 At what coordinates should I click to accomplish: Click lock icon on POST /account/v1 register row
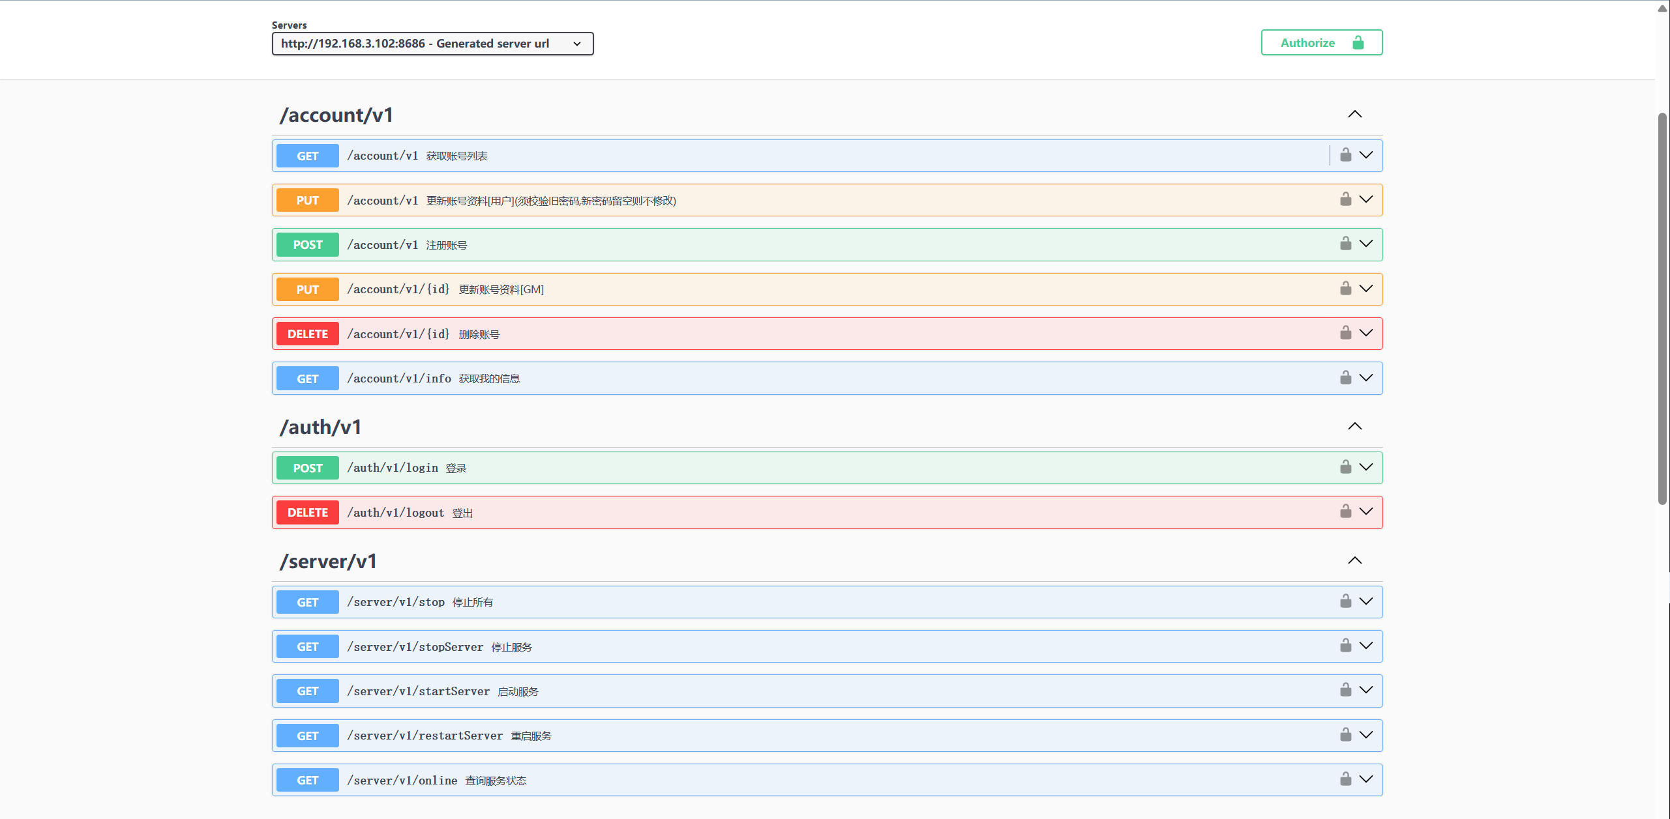(1345, 244)
